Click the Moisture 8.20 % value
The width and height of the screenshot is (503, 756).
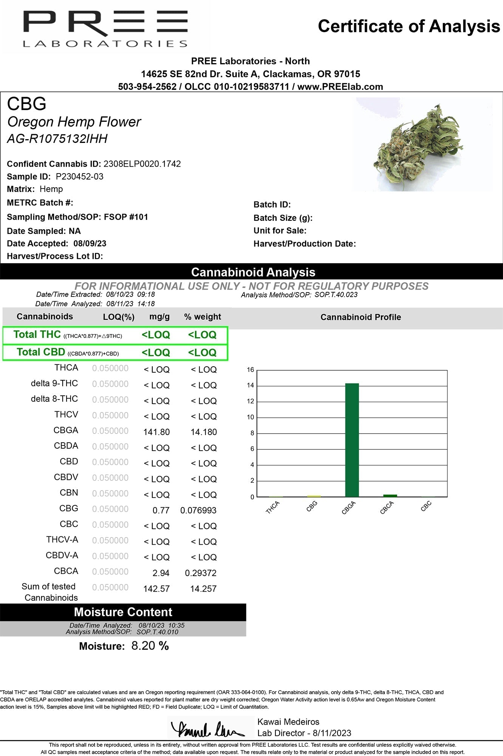[x=150, y=646]
